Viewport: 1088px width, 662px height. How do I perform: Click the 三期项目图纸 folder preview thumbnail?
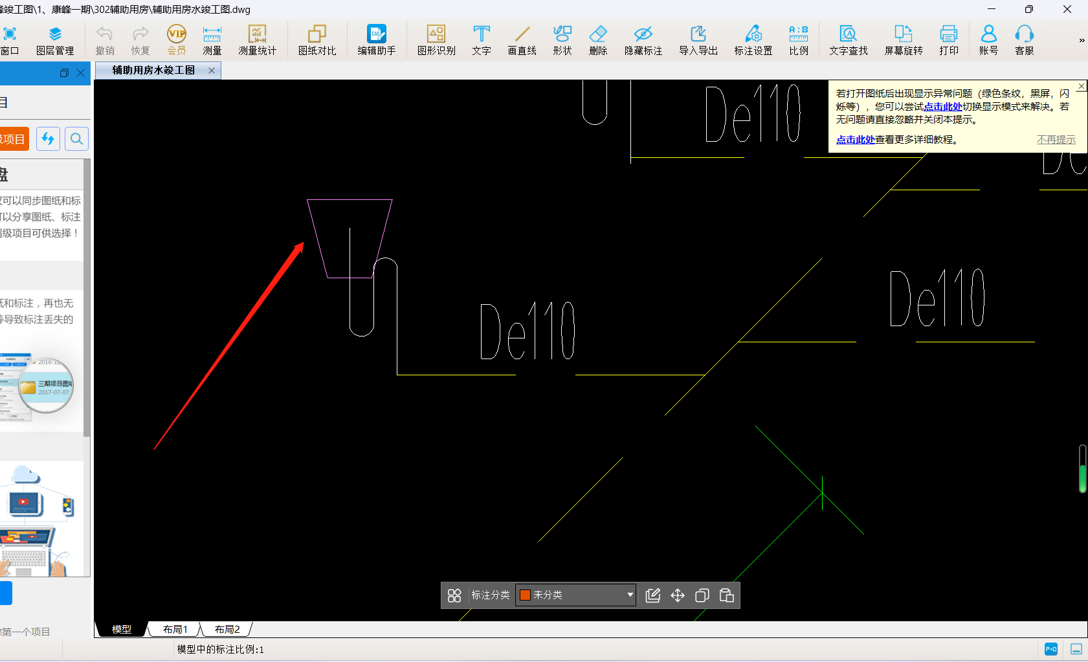pyautogui.click(x=45, y=386)
